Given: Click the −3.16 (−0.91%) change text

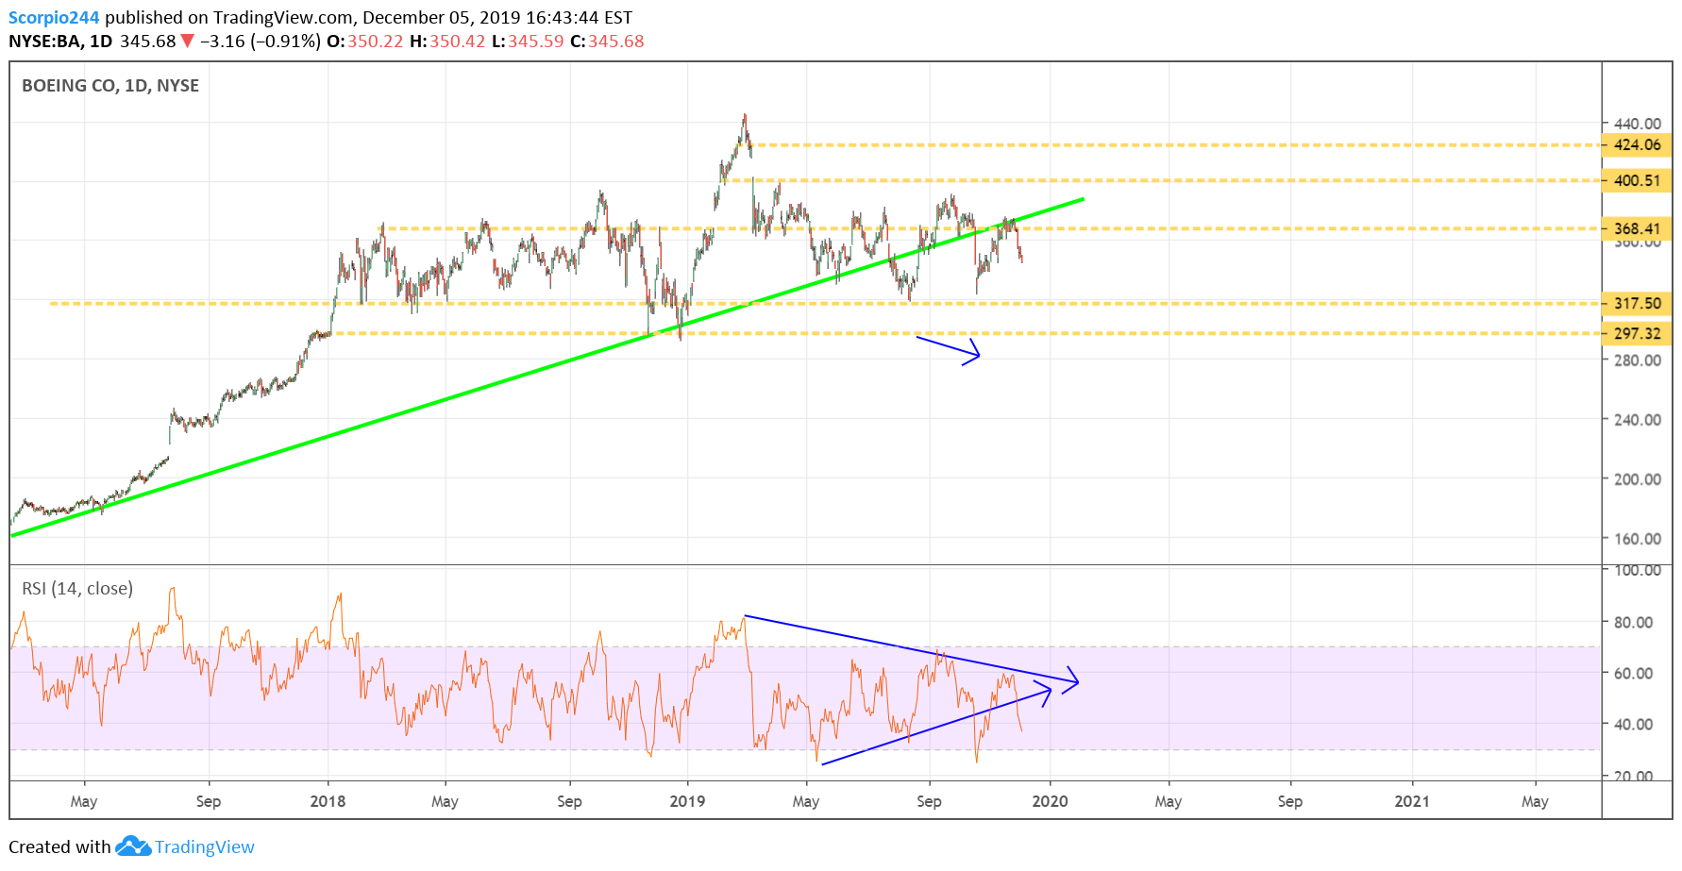Looking at the screenshot, I should [x=261, y=42].
